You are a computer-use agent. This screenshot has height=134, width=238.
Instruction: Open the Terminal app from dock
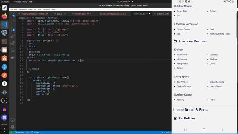pyautogui.click(x=4, y=41)
